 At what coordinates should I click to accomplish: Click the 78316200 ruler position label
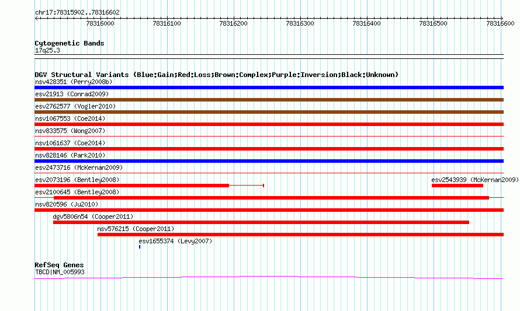pos(234,23)
